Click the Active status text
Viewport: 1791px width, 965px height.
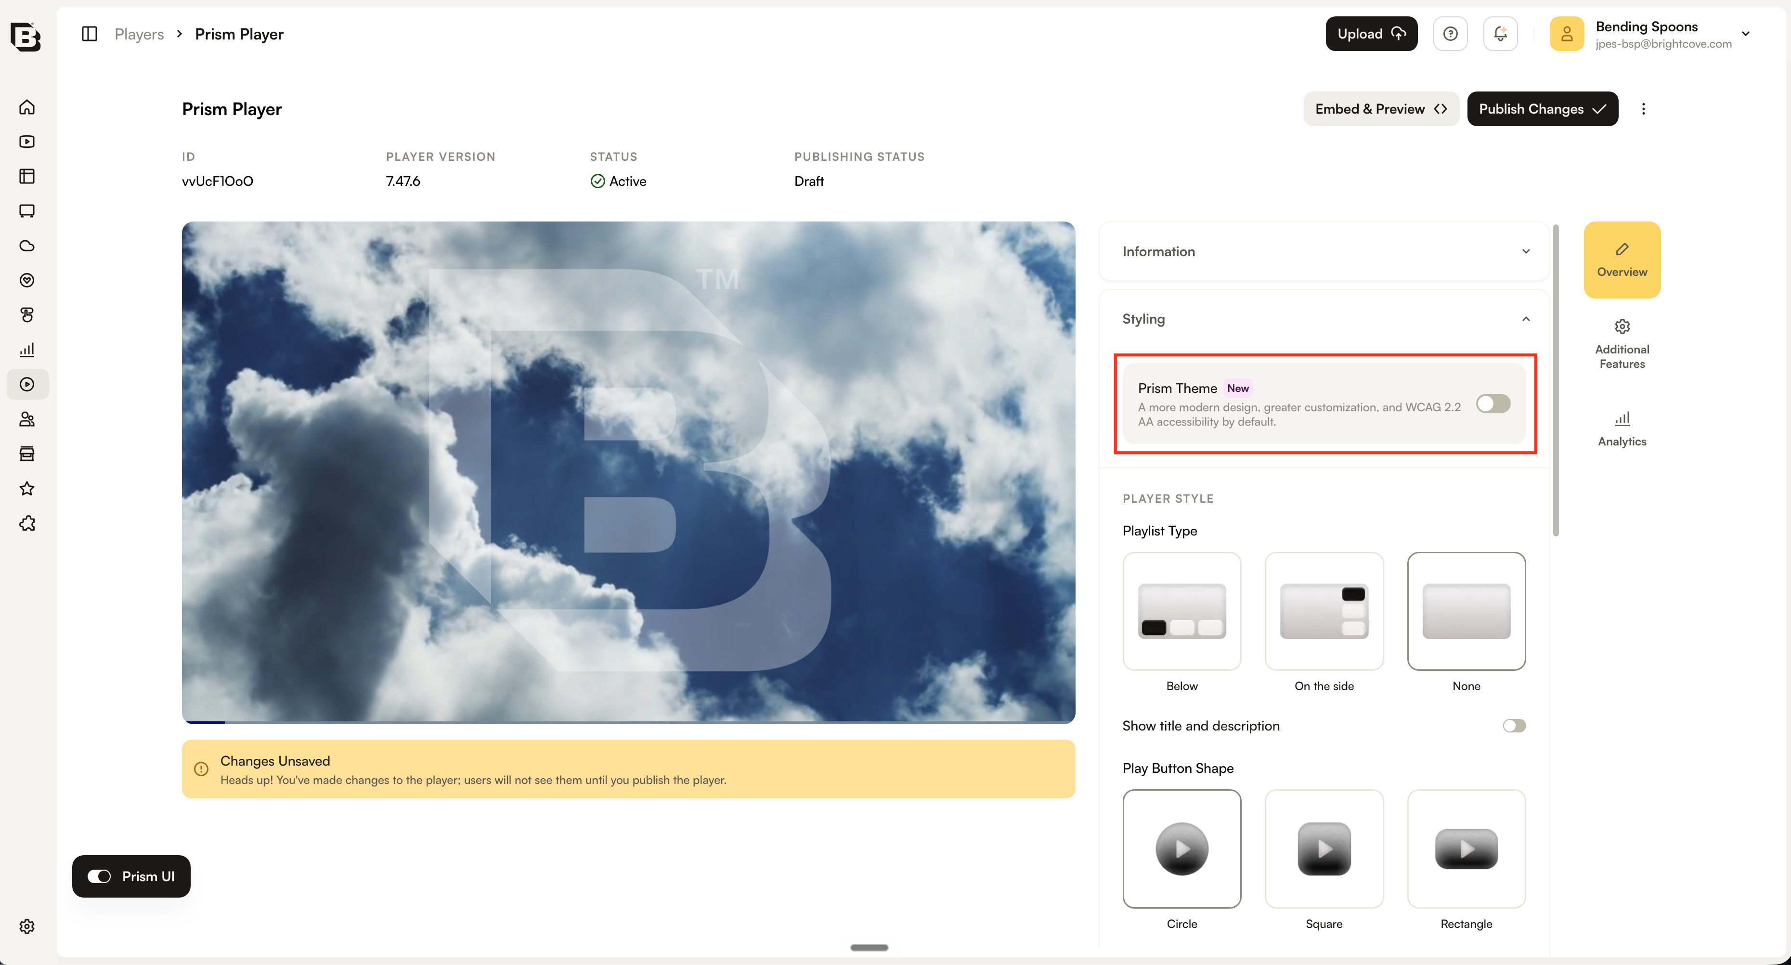[628, 182]
